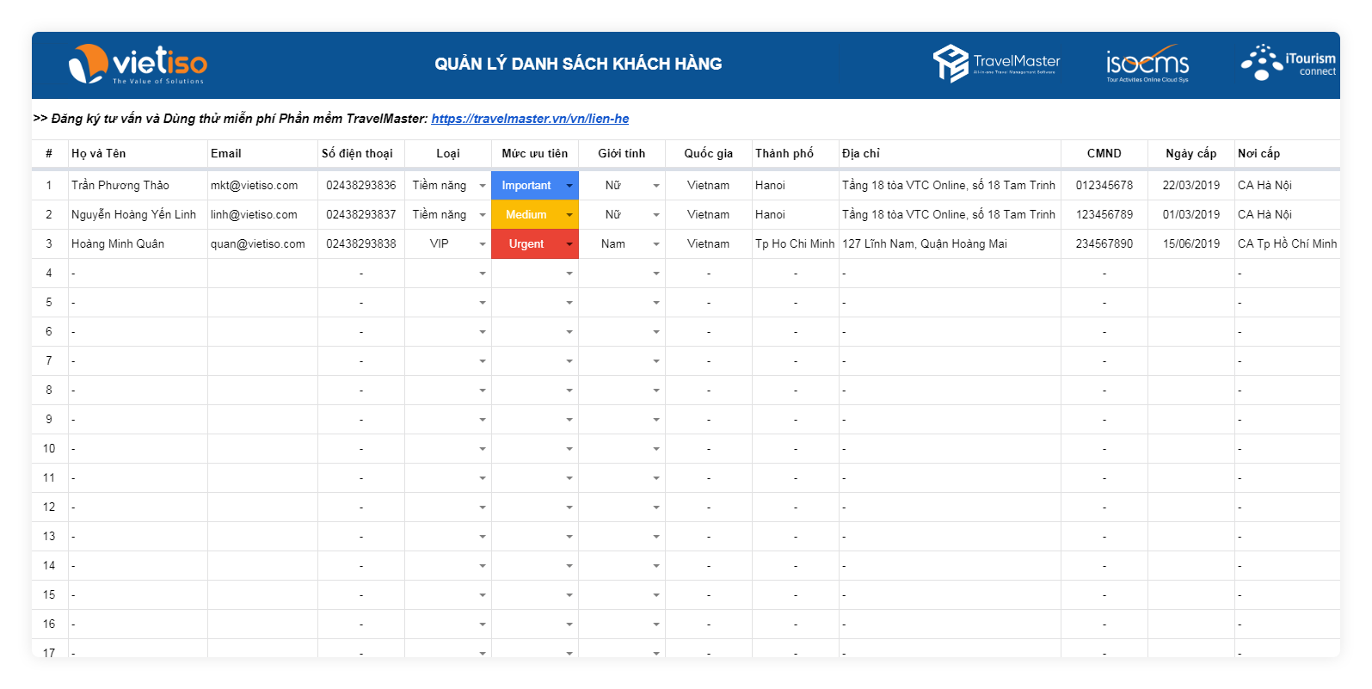1372x689 pixels.
Task: Select the Mức ưu tiên column header
Action: pos(535,153)
